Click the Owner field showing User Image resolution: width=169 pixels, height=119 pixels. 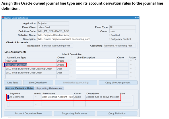[123, 31]
